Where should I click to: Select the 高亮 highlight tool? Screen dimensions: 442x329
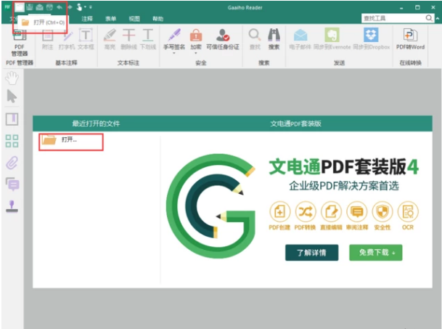pyautogui.click(x=110, y=39)
